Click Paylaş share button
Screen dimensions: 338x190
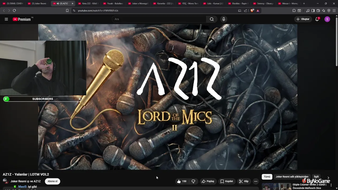(x=208, y=181)
